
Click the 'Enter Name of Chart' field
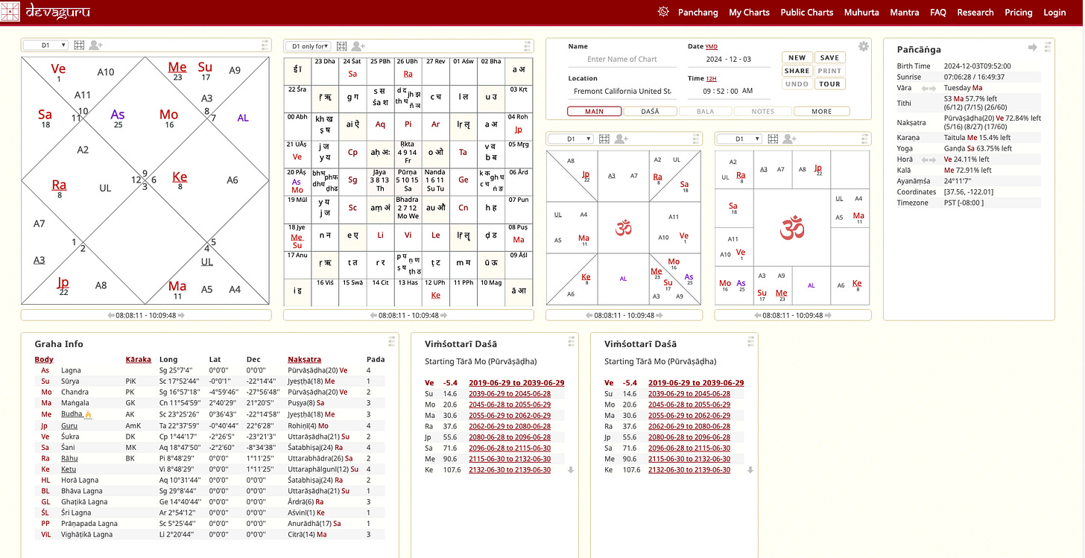[x=622, y=60]
